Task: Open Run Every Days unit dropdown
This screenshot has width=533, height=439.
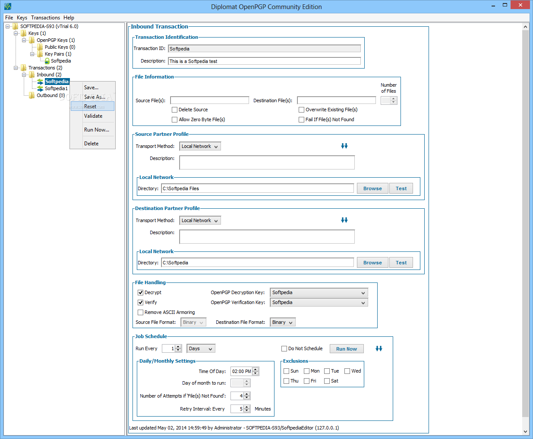Action: (201, 348)
